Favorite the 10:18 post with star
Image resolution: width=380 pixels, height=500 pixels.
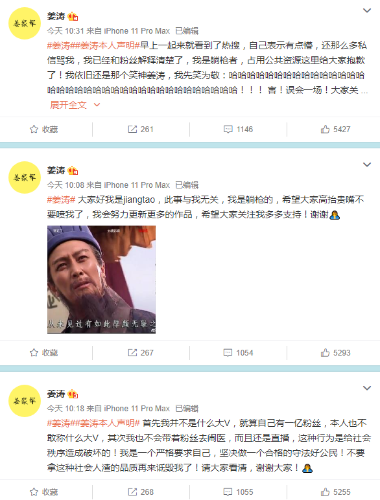(43, 492)
